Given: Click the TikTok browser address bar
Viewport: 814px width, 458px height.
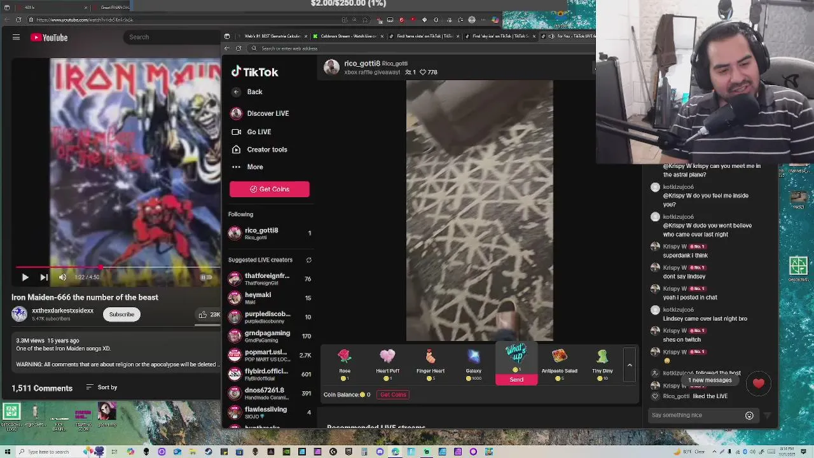Looking at the screenshot, I should [420, 48].
